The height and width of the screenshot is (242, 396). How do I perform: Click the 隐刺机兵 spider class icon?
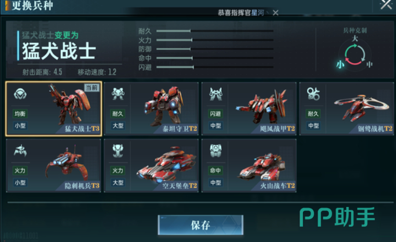20,151
